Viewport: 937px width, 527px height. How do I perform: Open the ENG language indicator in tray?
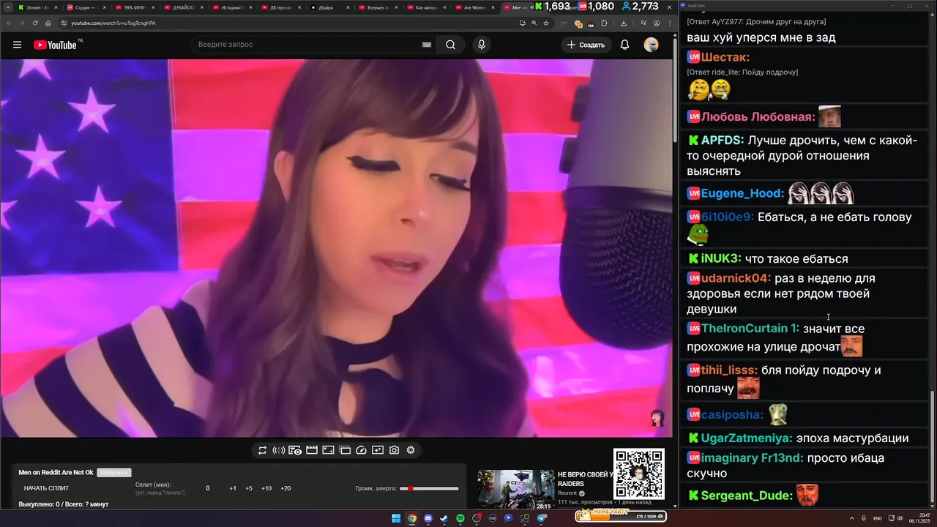click(878, 518)
